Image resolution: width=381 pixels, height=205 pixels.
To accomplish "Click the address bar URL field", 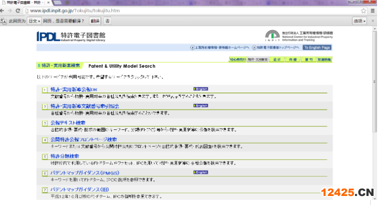I will [192, 11].
